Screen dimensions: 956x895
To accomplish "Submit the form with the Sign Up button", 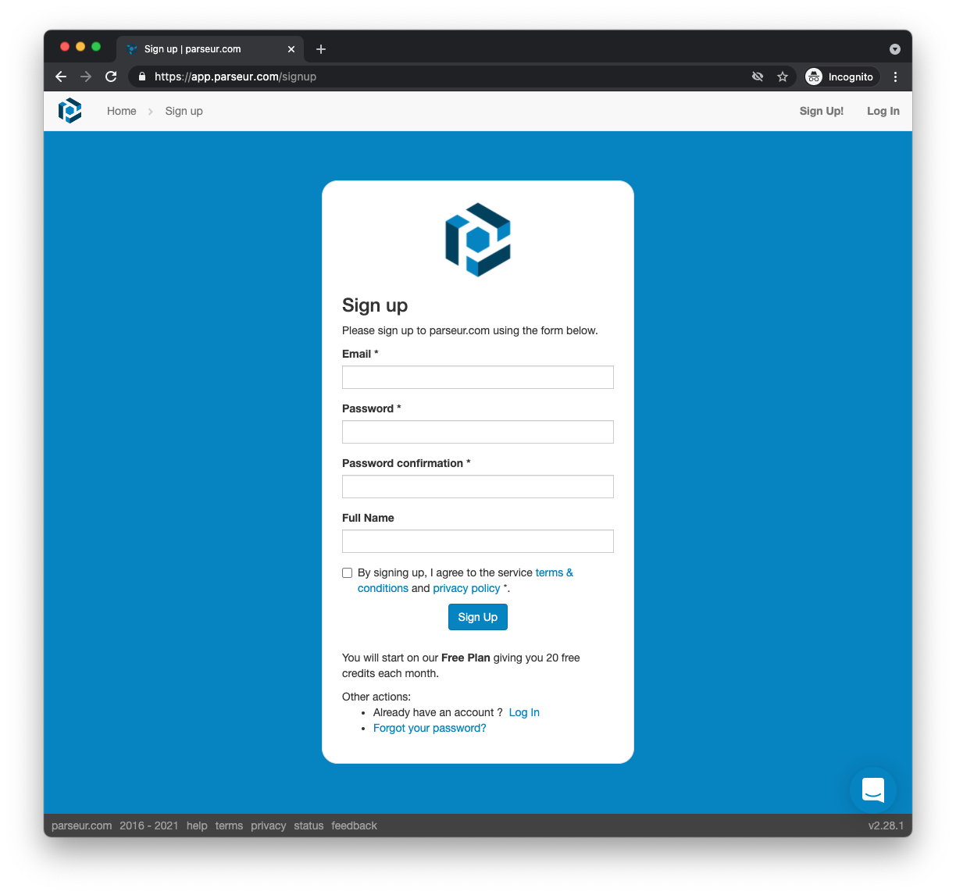I will [478, 617].
